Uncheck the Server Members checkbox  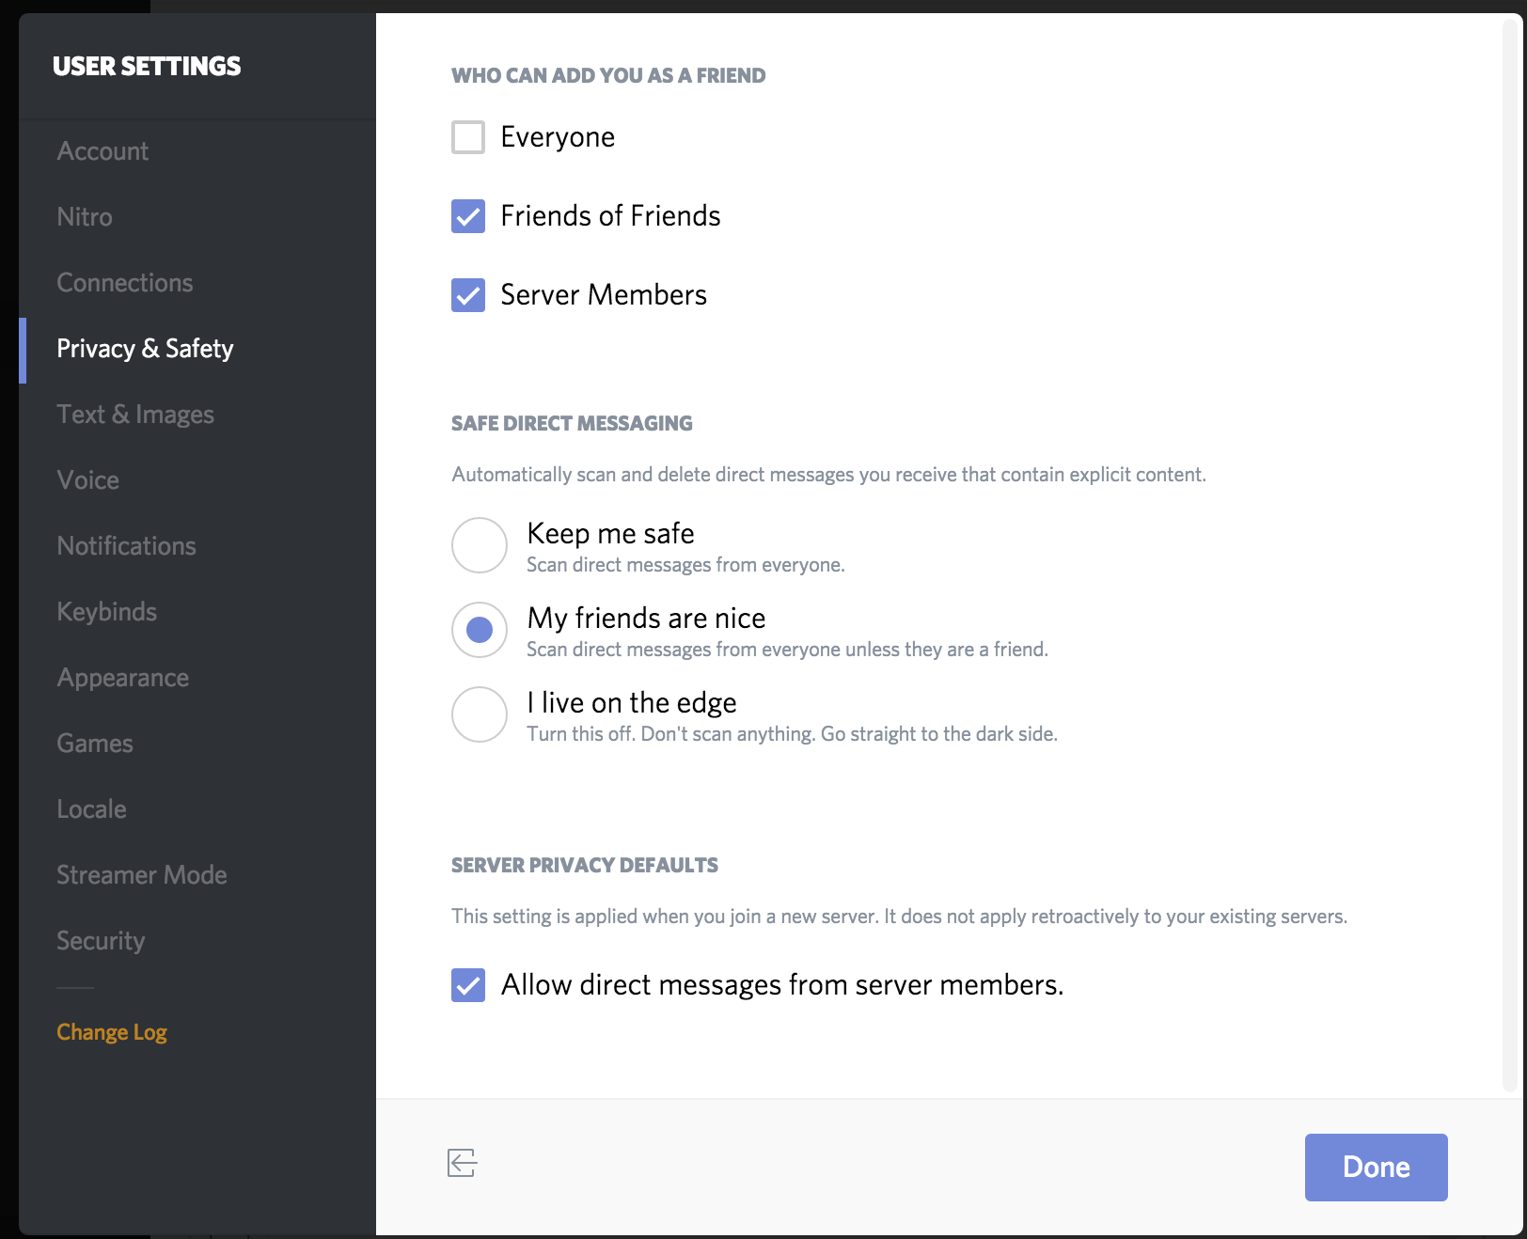pos(468,295)
